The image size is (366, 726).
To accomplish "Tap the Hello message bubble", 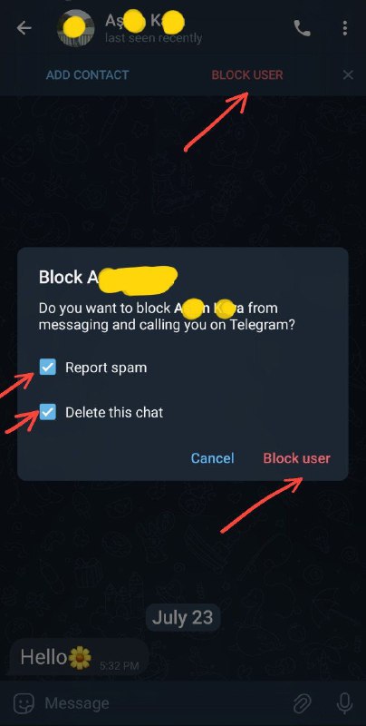I will pos(79,657).
